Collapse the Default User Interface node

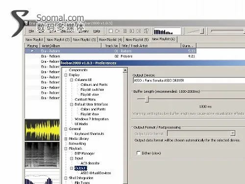(x=72, y=105)
